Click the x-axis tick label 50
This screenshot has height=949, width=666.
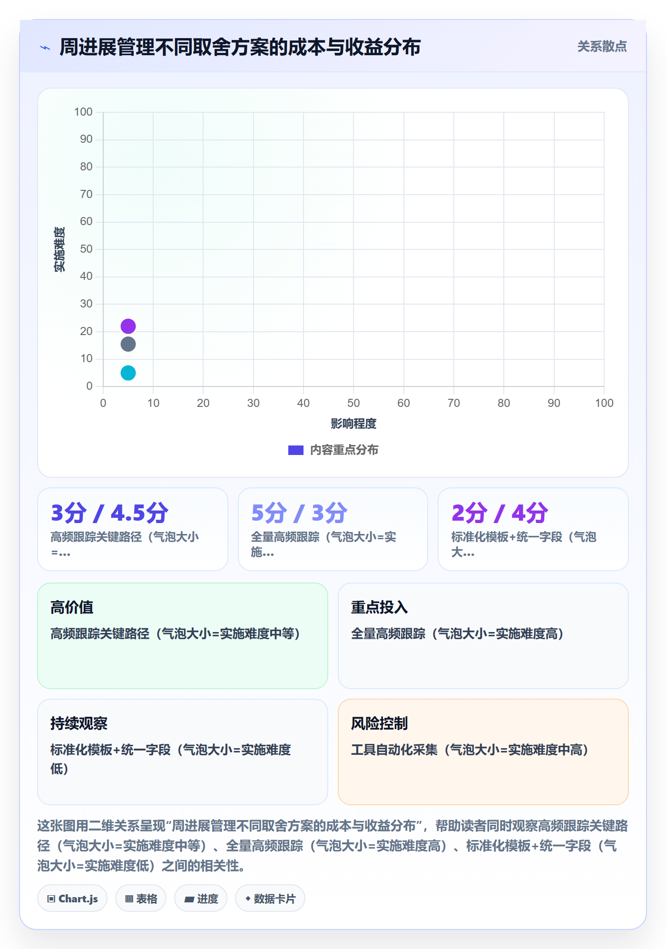(353, 403)
